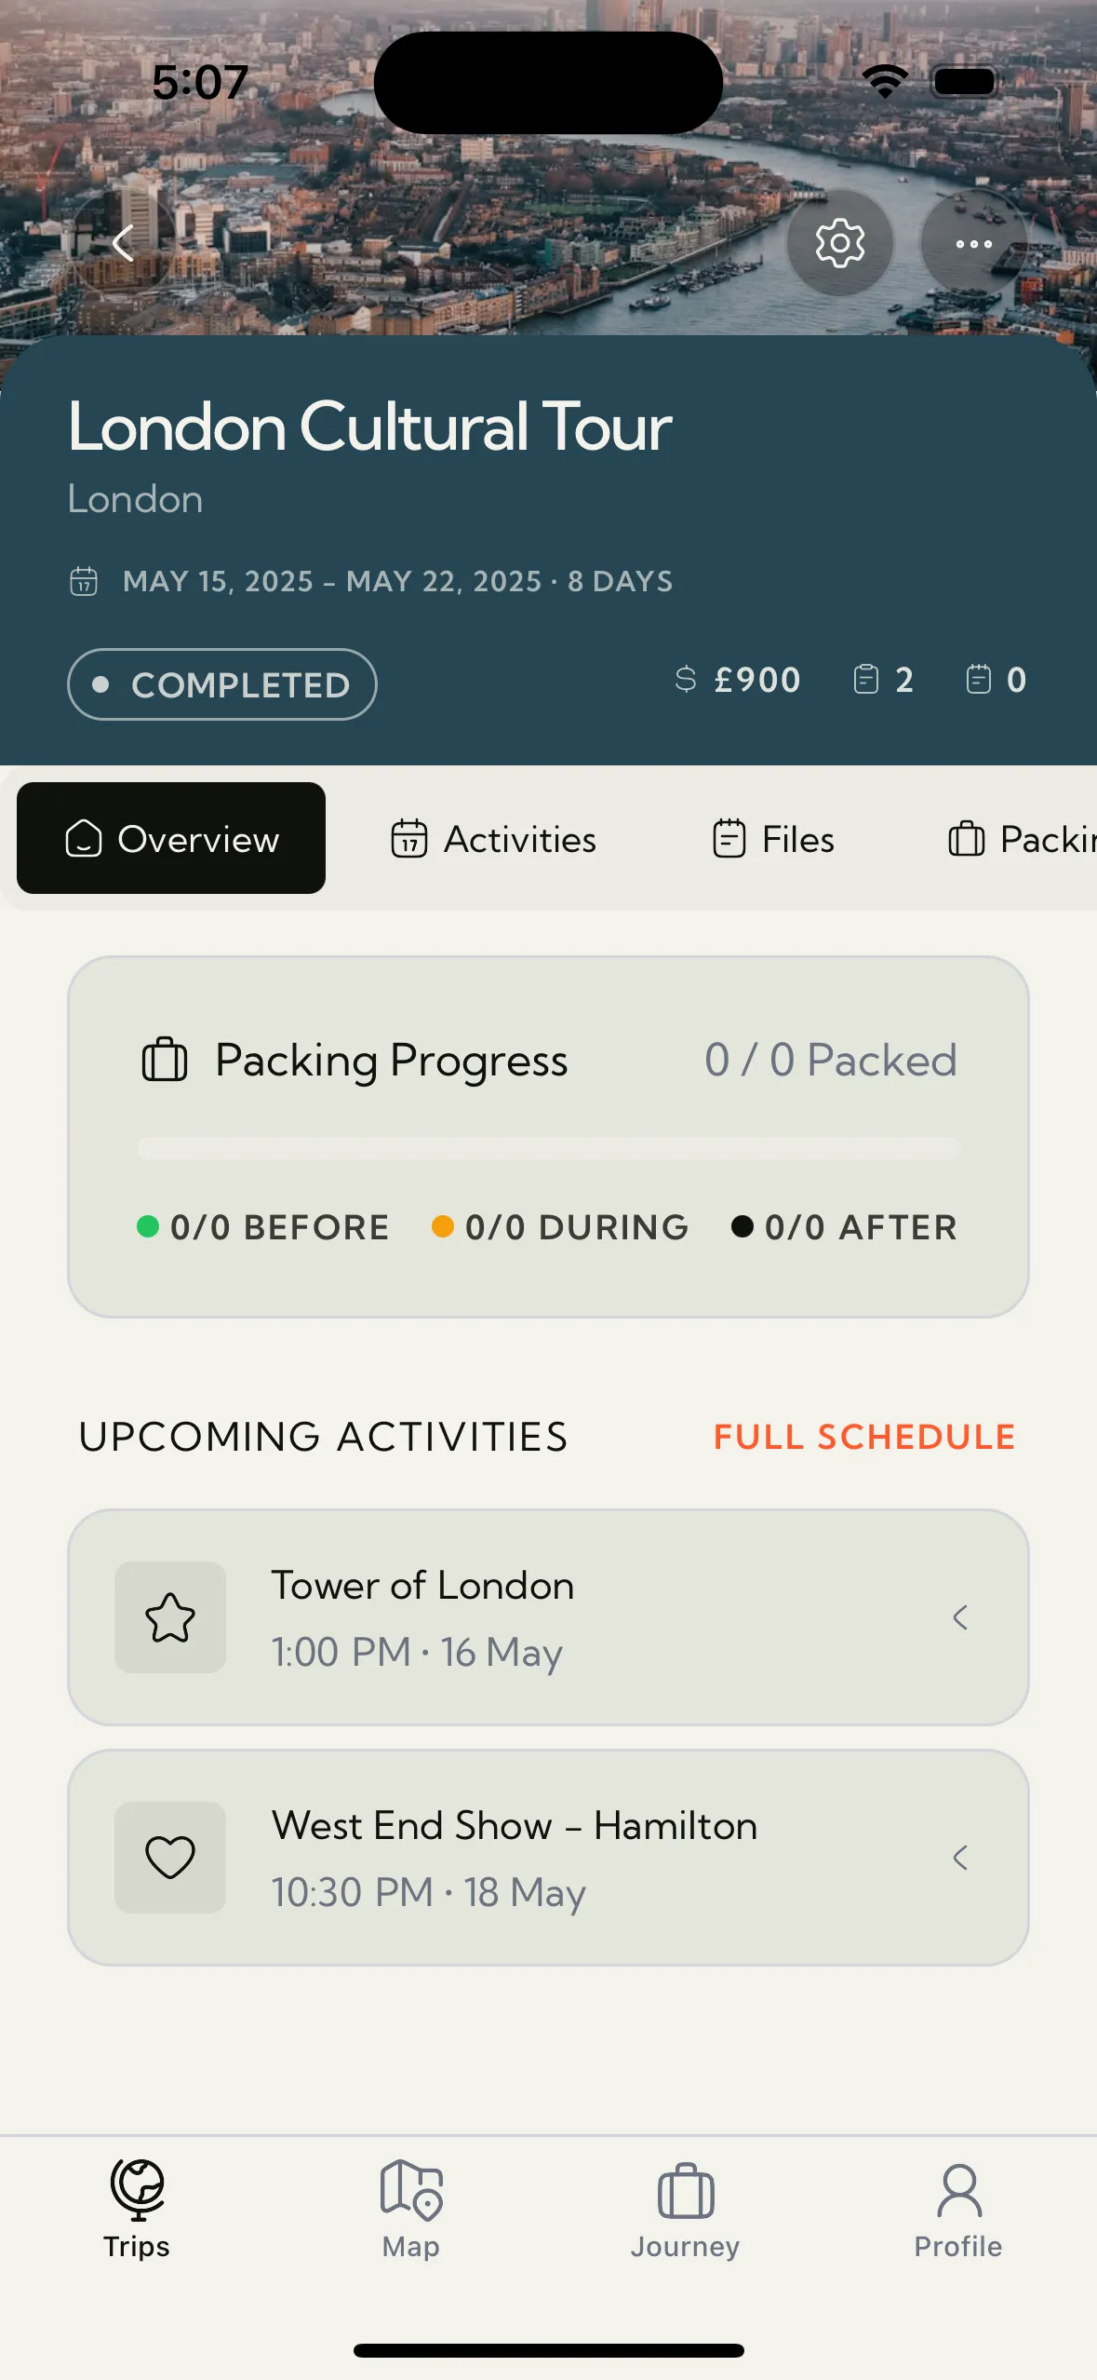Tap the packing progress bar
This screenshot has width=1097, height=2380.
point(548,1148)
